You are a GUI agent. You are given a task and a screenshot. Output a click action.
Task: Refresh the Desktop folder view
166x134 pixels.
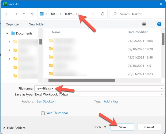click(x=103, y=14)
